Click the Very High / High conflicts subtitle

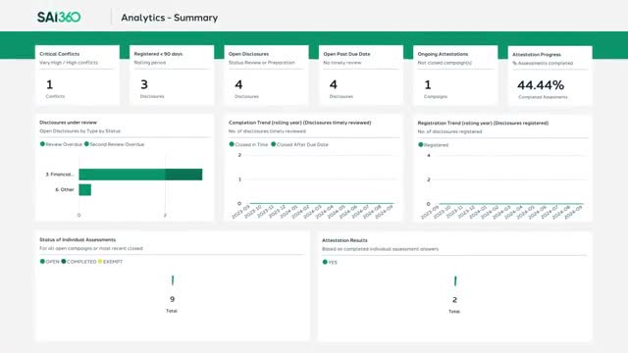(69, 63)
